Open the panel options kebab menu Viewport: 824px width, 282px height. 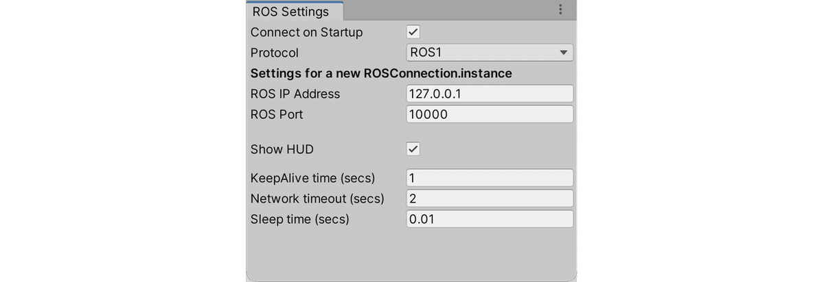pos(560,10)
